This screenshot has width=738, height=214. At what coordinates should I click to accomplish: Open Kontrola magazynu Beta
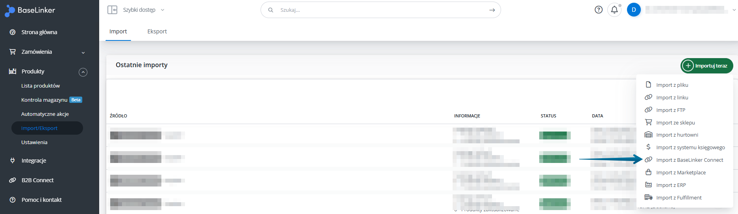pyautogui.click(x=52, y=100)
